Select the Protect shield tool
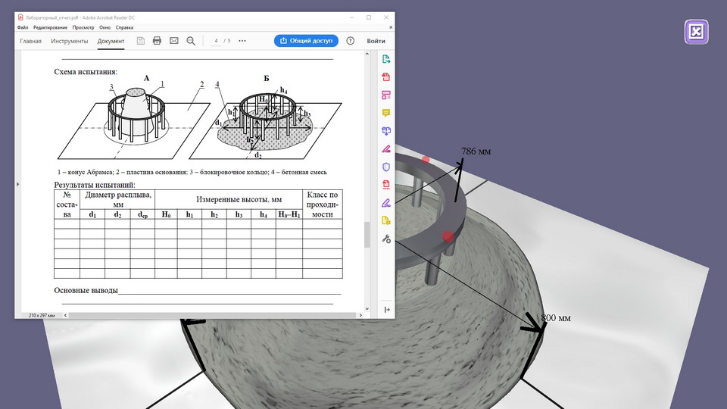 tap(386, 167)
